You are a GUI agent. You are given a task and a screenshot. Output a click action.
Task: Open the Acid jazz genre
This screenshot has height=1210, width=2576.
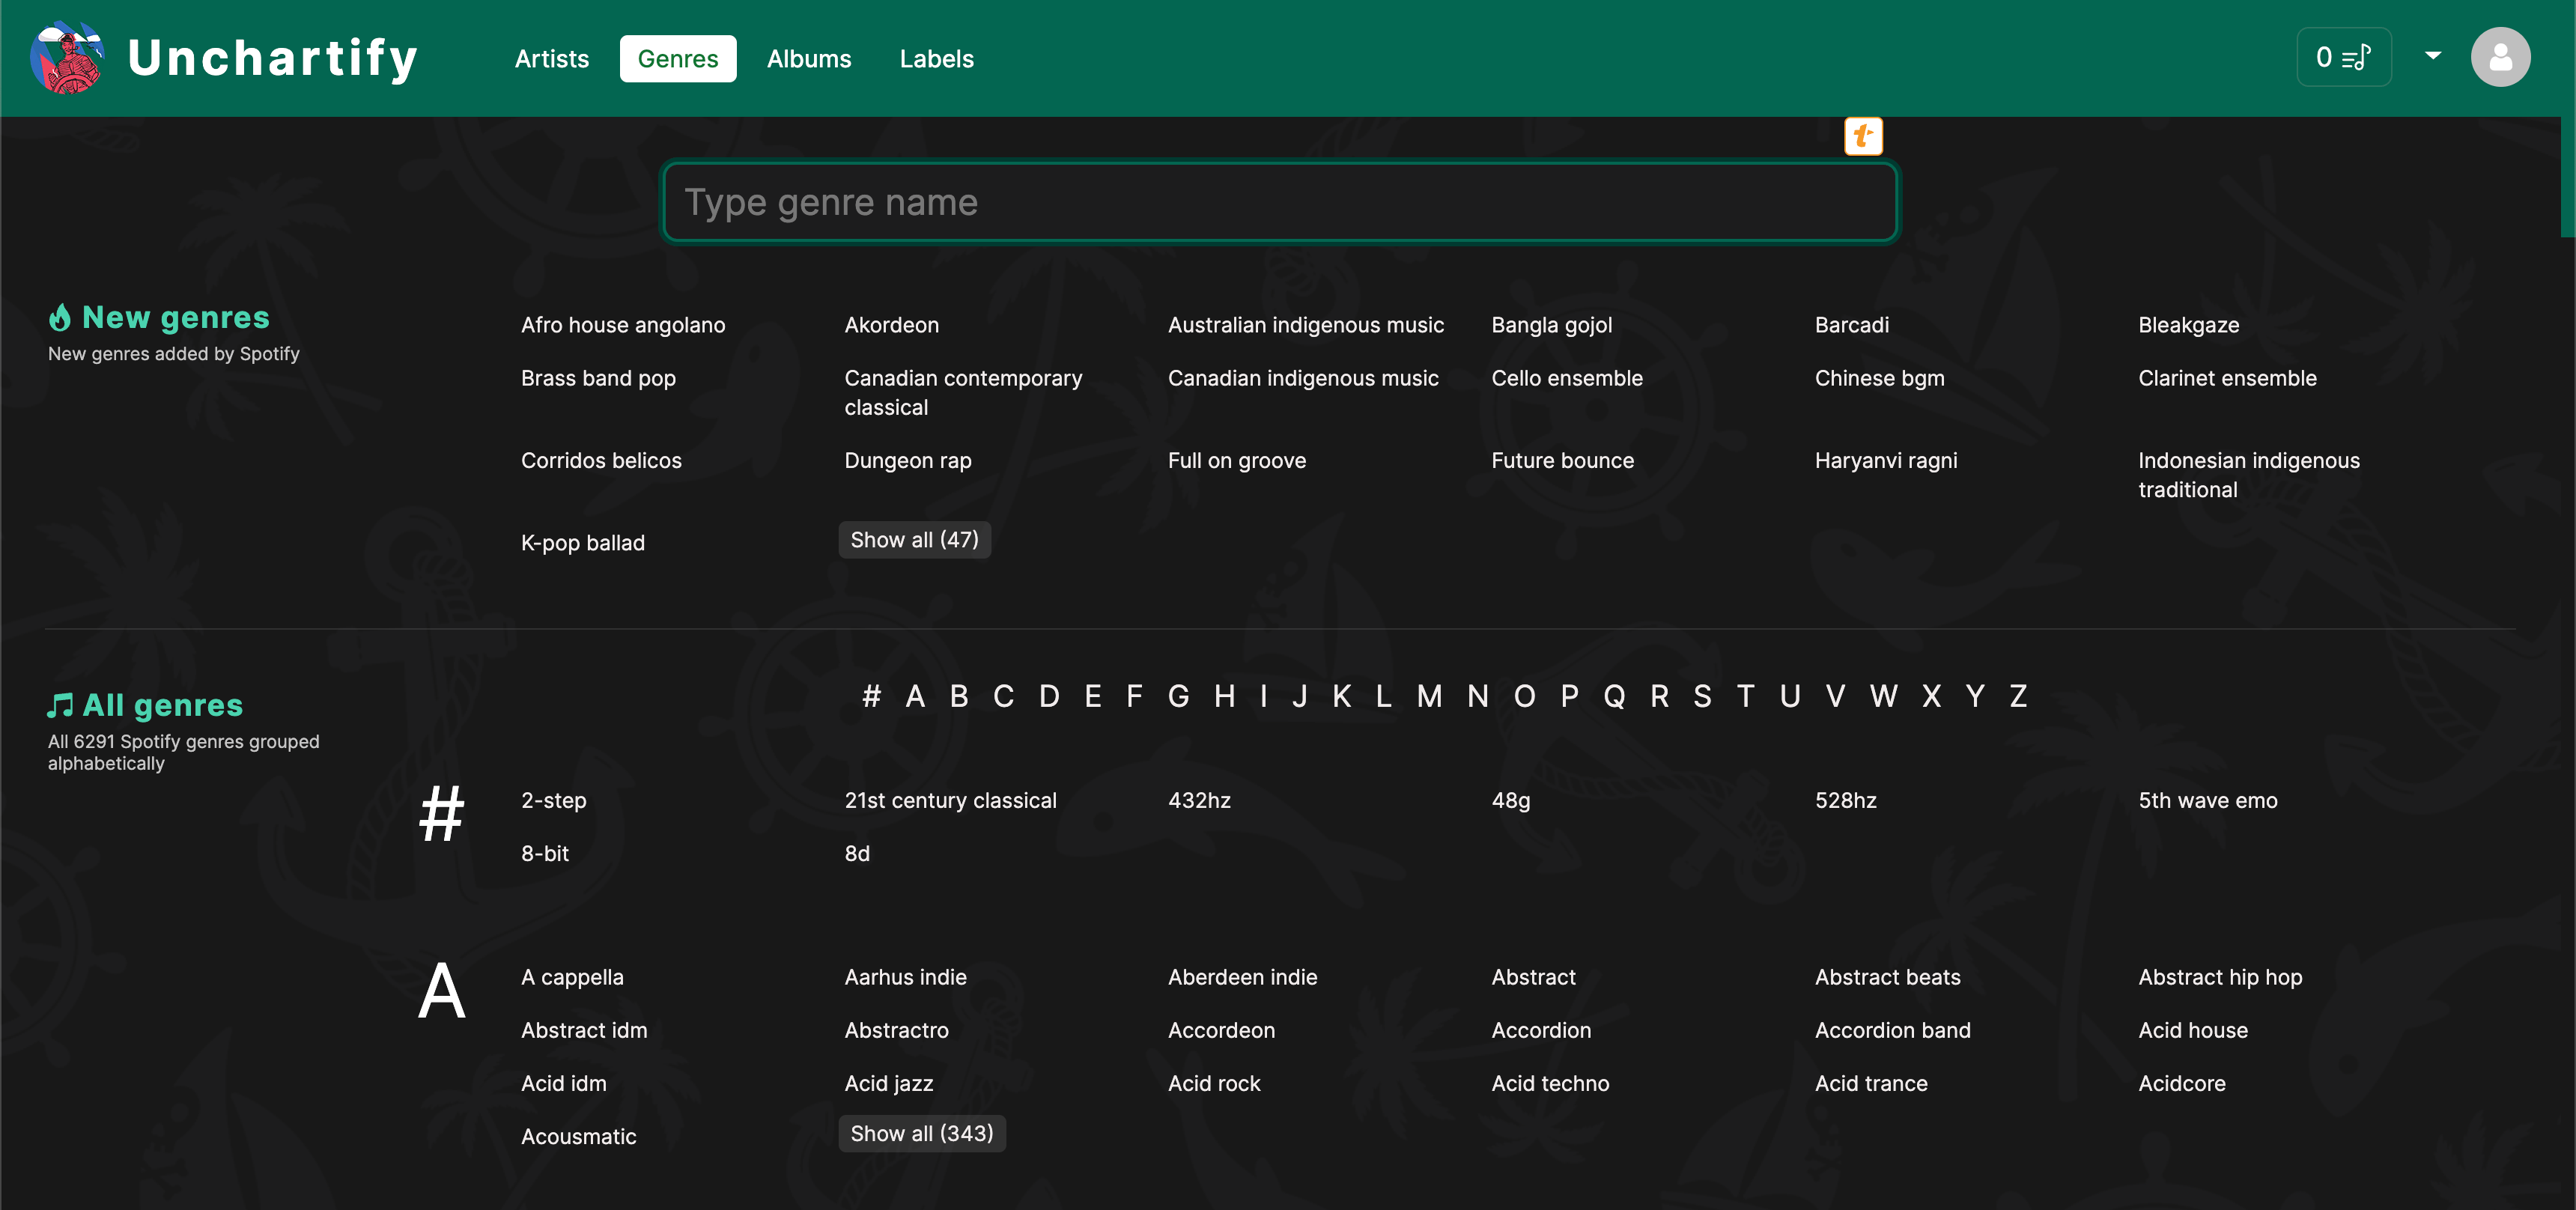(x=888, y=1083)
